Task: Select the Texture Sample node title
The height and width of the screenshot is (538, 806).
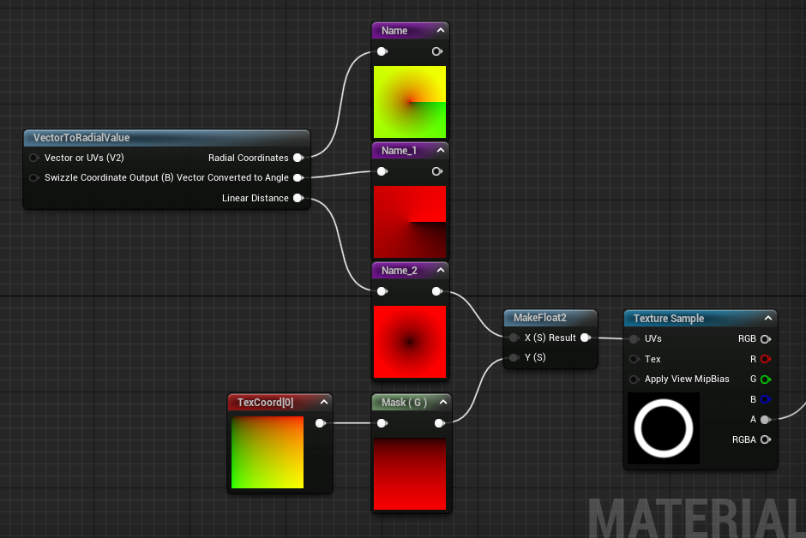Action: (668, 319)
